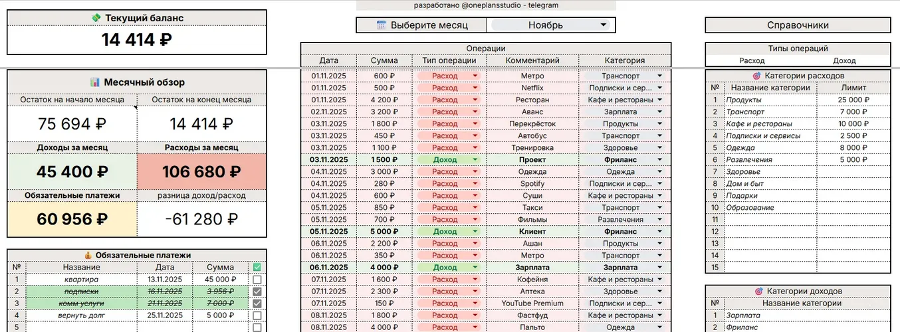
Task: Toggle the green header checkbox in payments table
Action: pyautogui.click(x=257, y=267)
